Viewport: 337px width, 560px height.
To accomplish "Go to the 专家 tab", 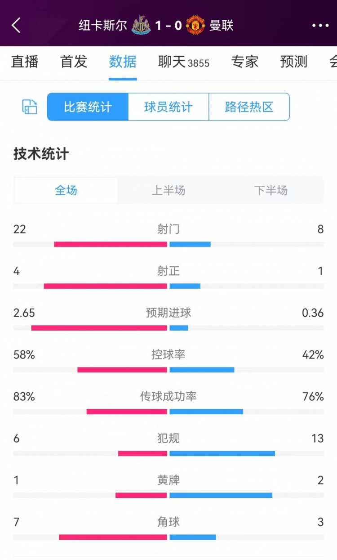I will (x=245, y=62).
